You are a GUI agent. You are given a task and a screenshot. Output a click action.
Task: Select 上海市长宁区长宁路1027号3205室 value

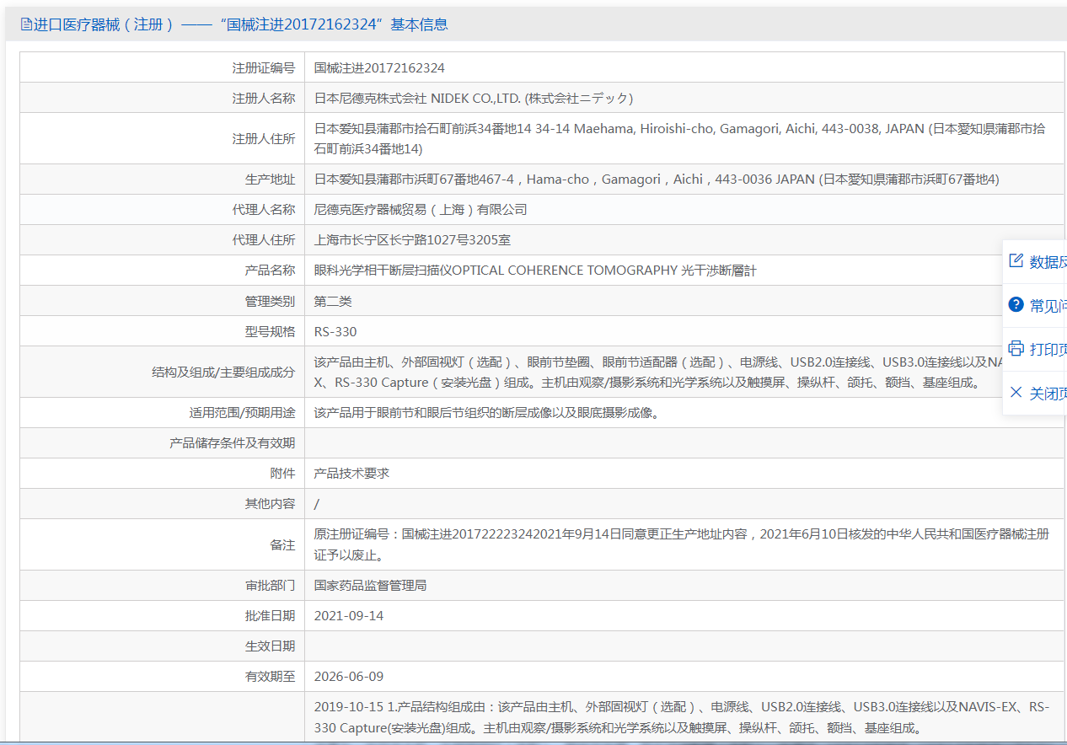pos(412,239)
